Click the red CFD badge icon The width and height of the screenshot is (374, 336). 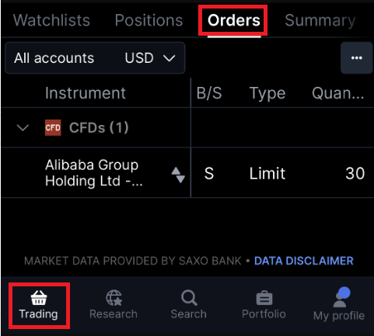(x=53, y=127)
